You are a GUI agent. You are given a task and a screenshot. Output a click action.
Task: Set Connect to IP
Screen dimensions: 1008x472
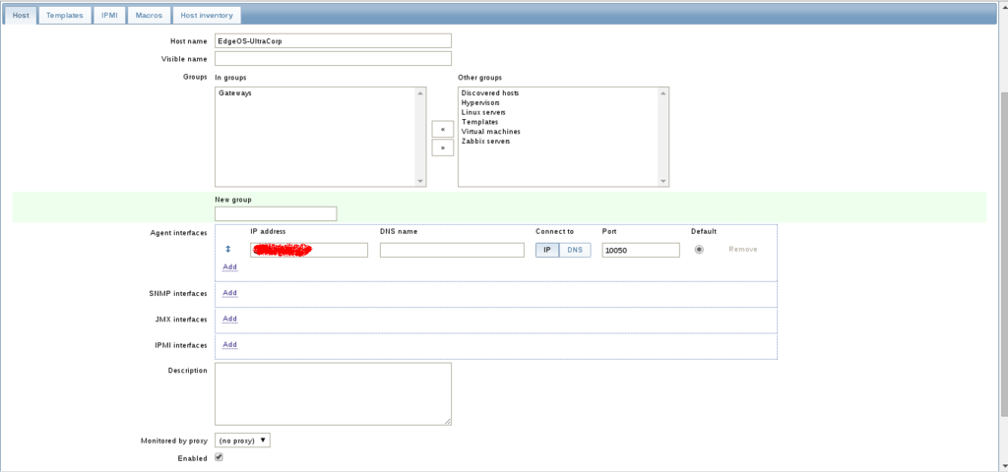[547, 250]
